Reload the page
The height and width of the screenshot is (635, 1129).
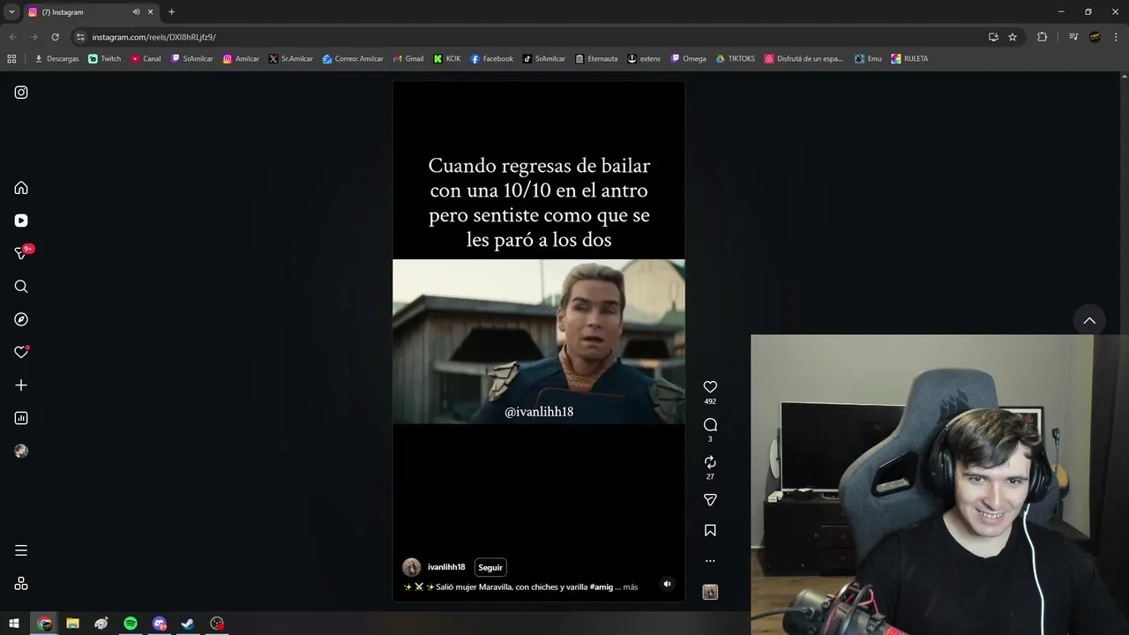point(55,37)
